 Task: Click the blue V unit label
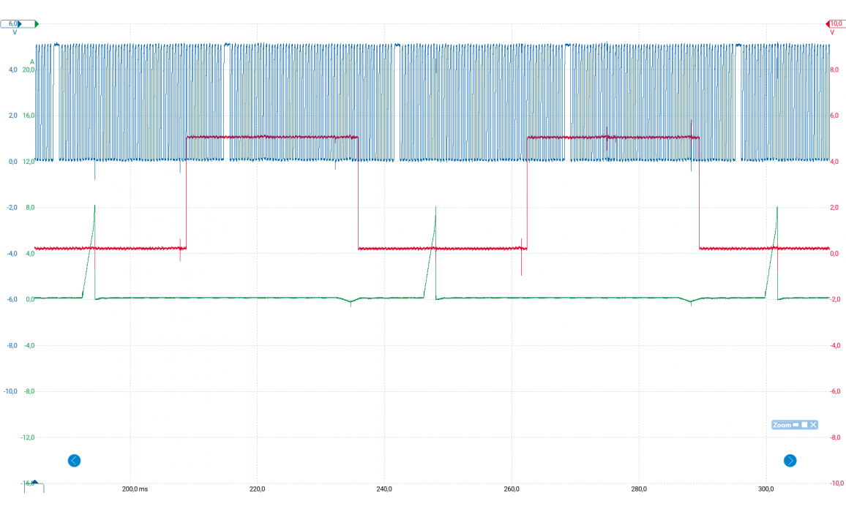(15, 33)
